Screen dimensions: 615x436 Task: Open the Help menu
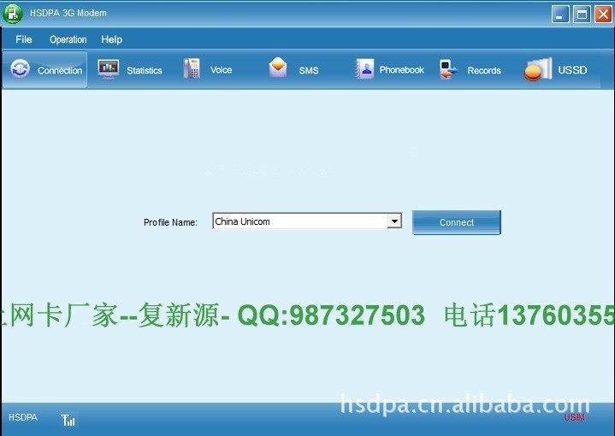(112, 39)
